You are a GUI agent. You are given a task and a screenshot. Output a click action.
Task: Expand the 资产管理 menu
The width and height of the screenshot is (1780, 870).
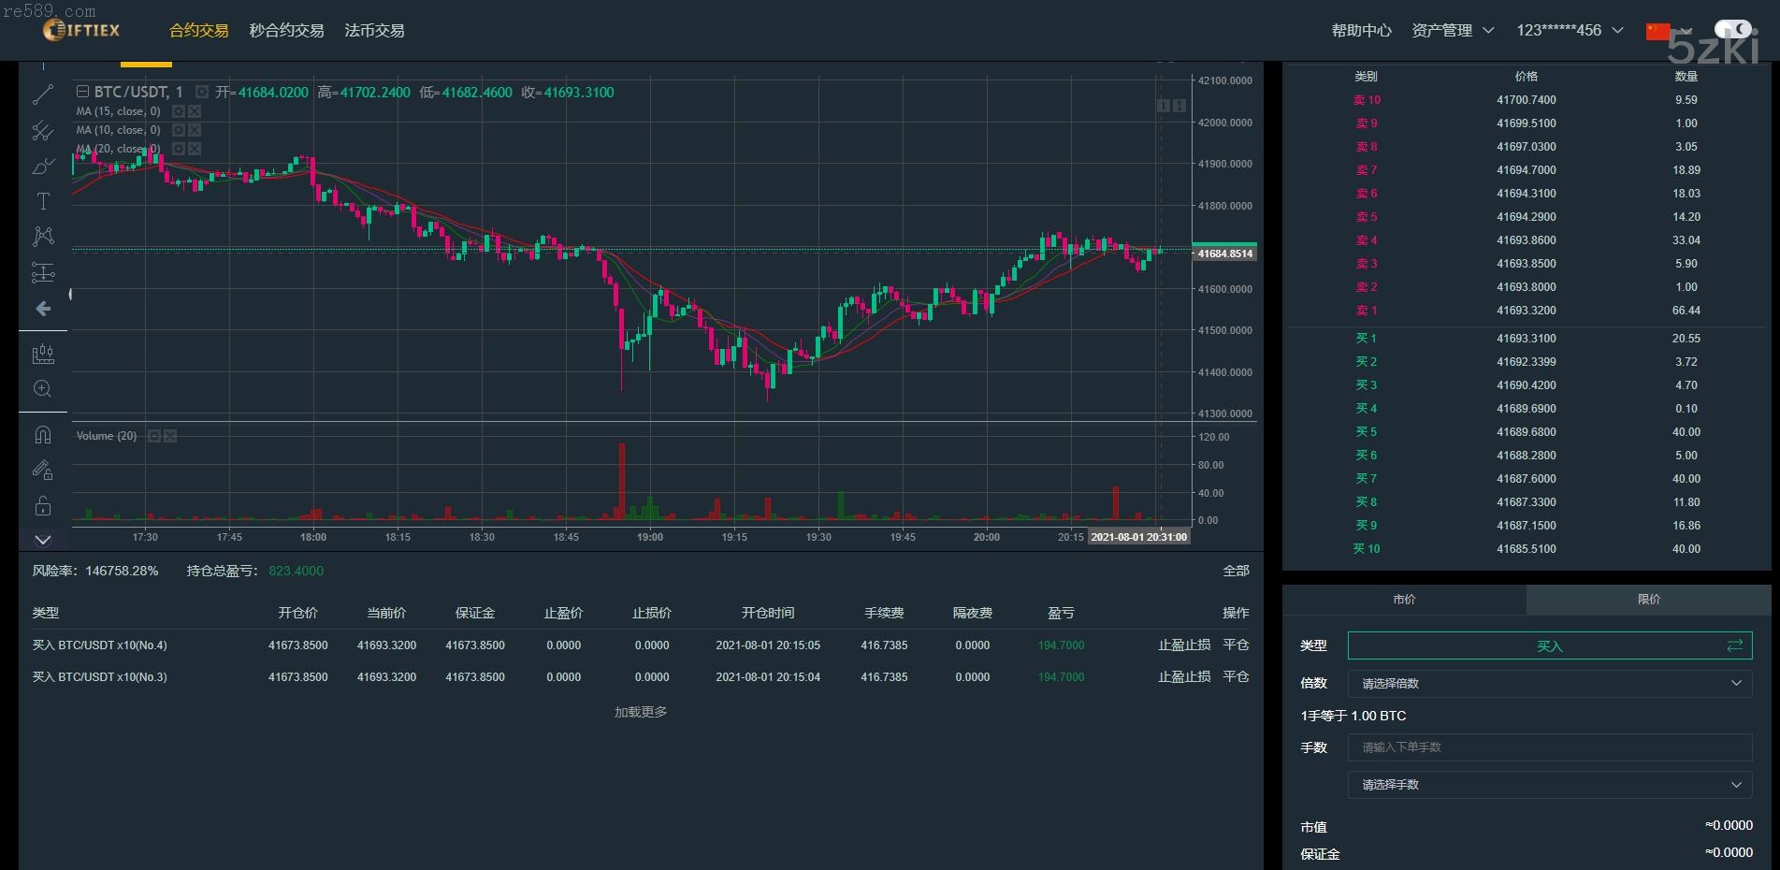[x=1453, y=31]
